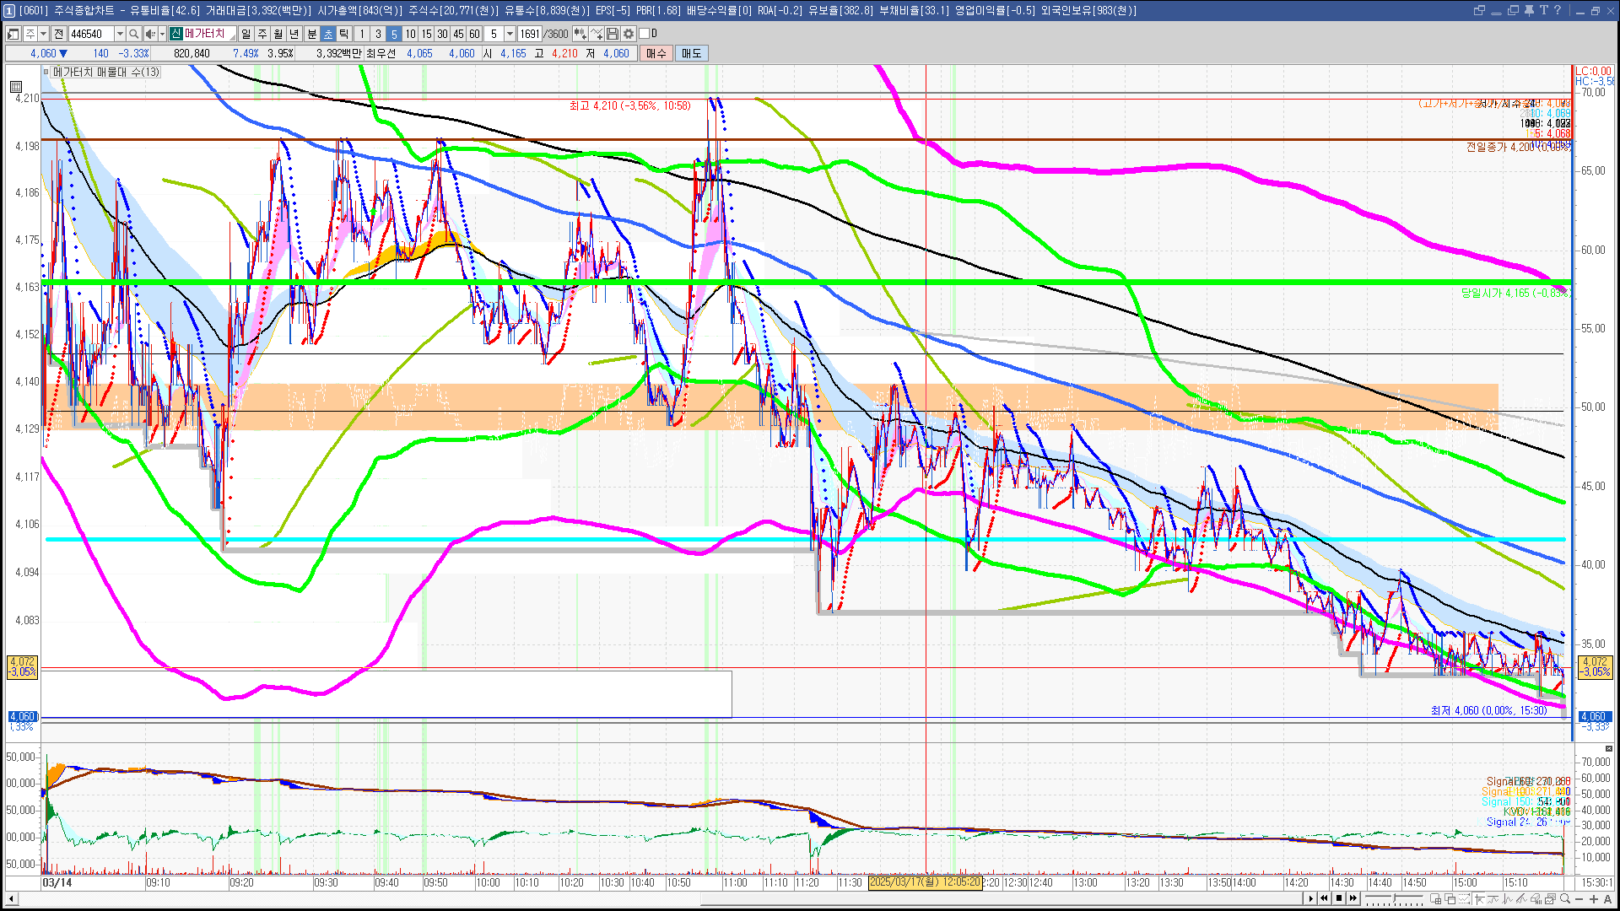Click the zoom magnifier icon at bottom right
1620x911 pixels.
tap(1565, 898)
